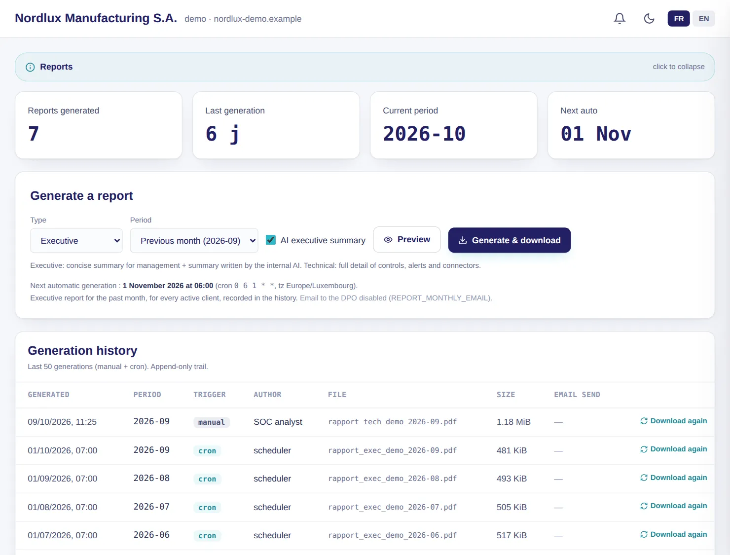The image size is (730, 555).
Task: Click refresh icon for rapport_exec_demo_2026-08.pdf
Action: 644,478
